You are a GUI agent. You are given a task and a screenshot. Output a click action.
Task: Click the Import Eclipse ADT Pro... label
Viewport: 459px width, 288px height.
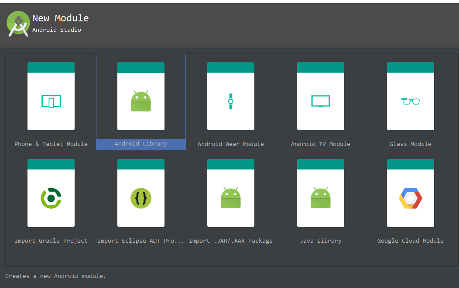point(141,241)
